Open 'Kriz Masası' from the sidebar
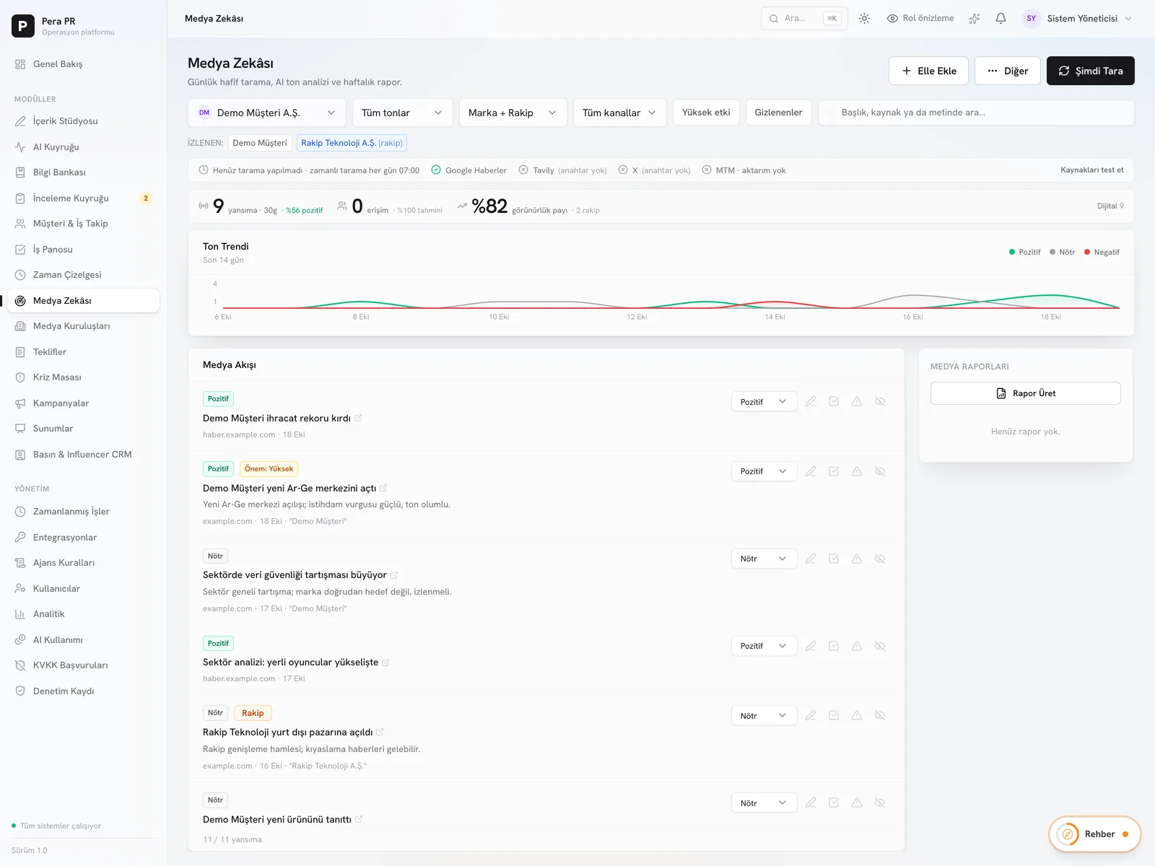The width and height of the screenshot is (1155, 866). [83, 377]
